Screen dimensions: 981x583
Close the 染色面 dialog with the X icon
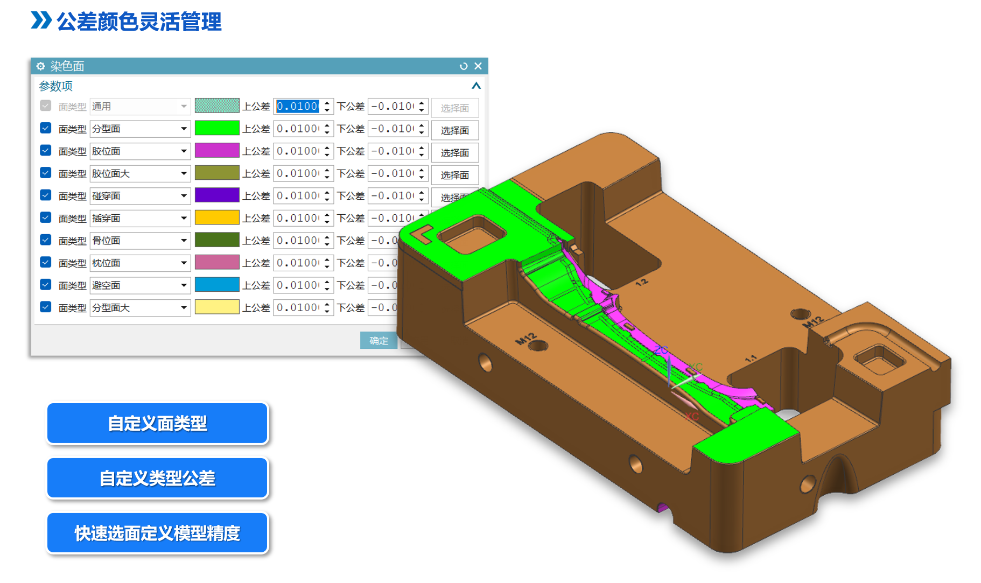(478, 66)
